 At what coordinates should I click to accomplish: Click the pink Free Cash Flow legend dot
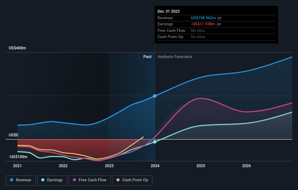pos(74,180)
